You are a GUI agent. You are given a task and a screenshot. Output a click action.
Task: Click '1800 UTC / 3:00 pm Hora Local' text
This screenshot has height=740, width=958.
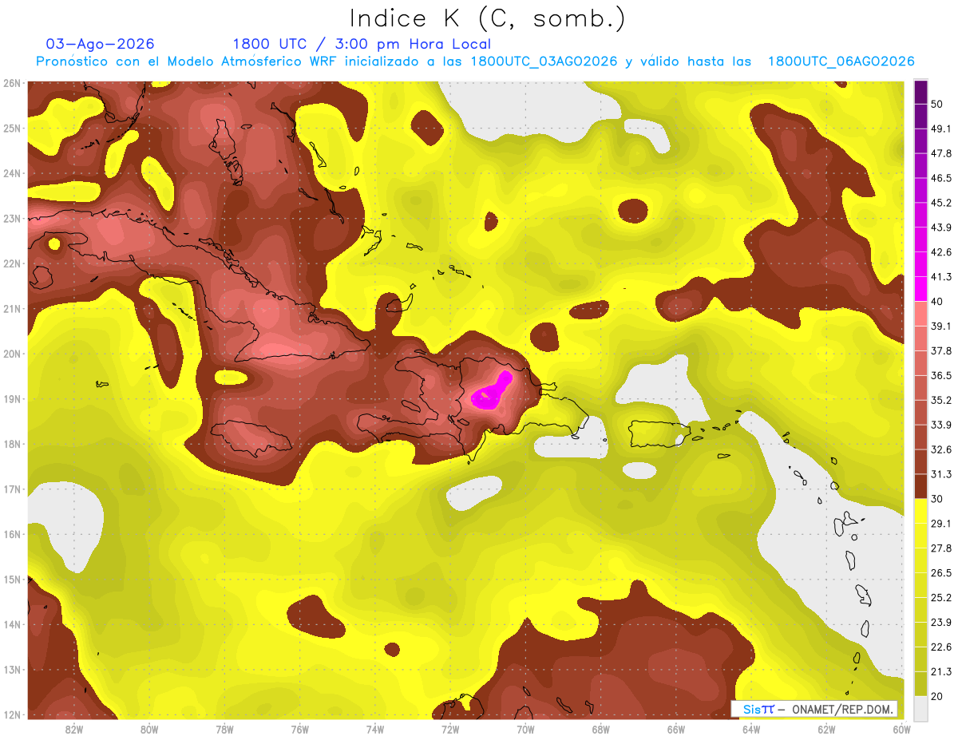pyautogui.click(x=362, y=44)
